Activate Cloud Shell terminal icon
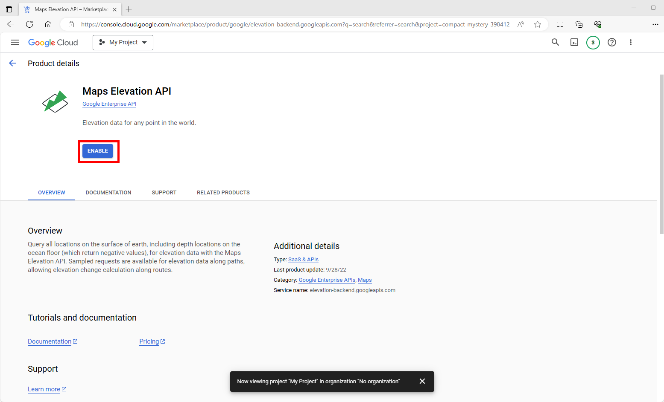Viewport: 664px width, 402px height. [574, 42]
